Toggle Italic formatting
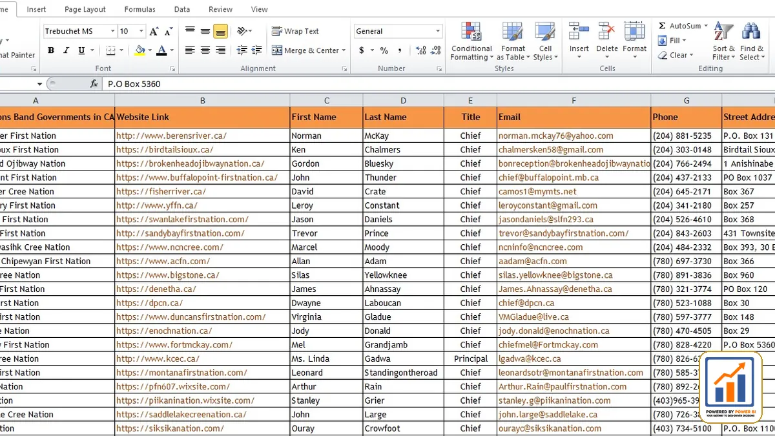 pos(67,50)
